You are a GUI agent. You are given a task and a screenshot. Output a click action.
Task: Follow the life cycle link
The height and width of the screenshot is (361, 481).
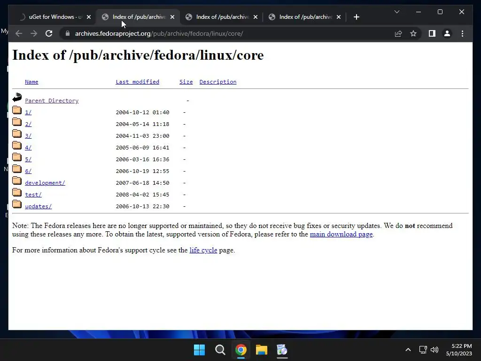click(x=203, y=250)
